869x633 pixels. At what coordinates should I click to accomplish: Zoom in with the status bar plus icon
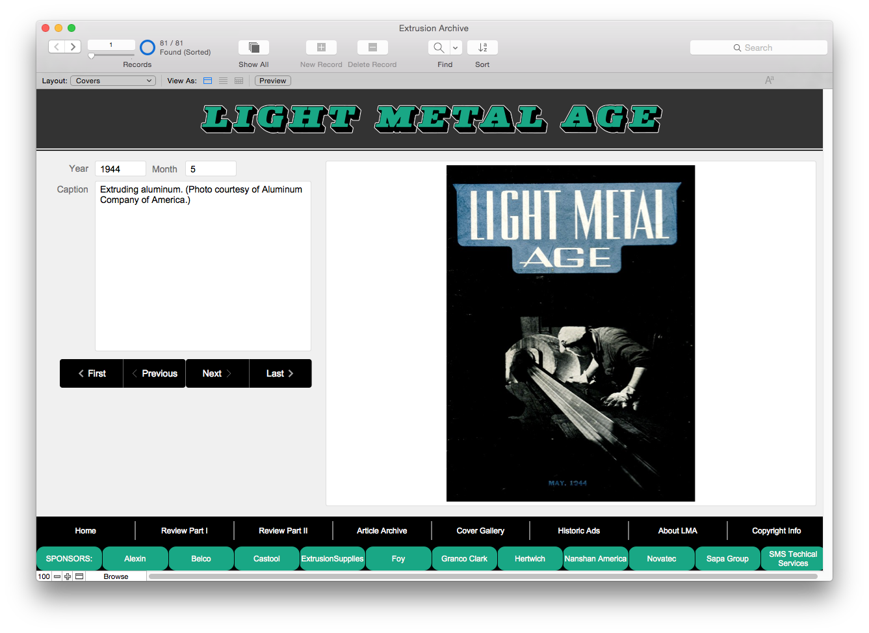point(68,576)
